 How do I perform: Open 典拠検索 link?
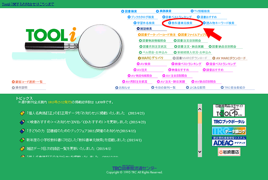pyautogui.click(x=164, y=11)
